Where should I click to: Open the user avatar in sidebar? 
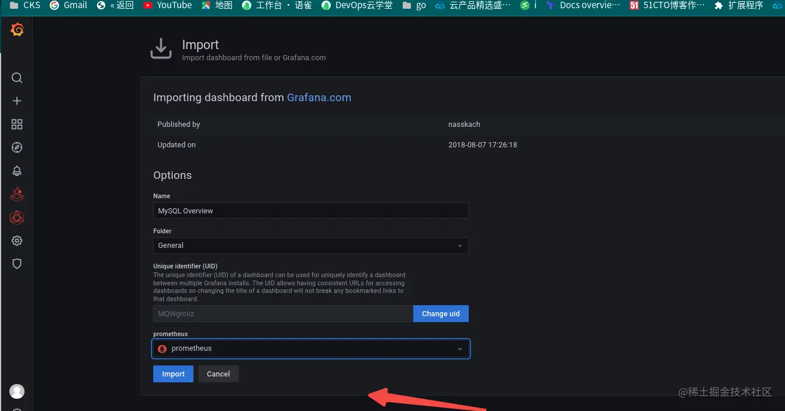click(x=17, y=391)
